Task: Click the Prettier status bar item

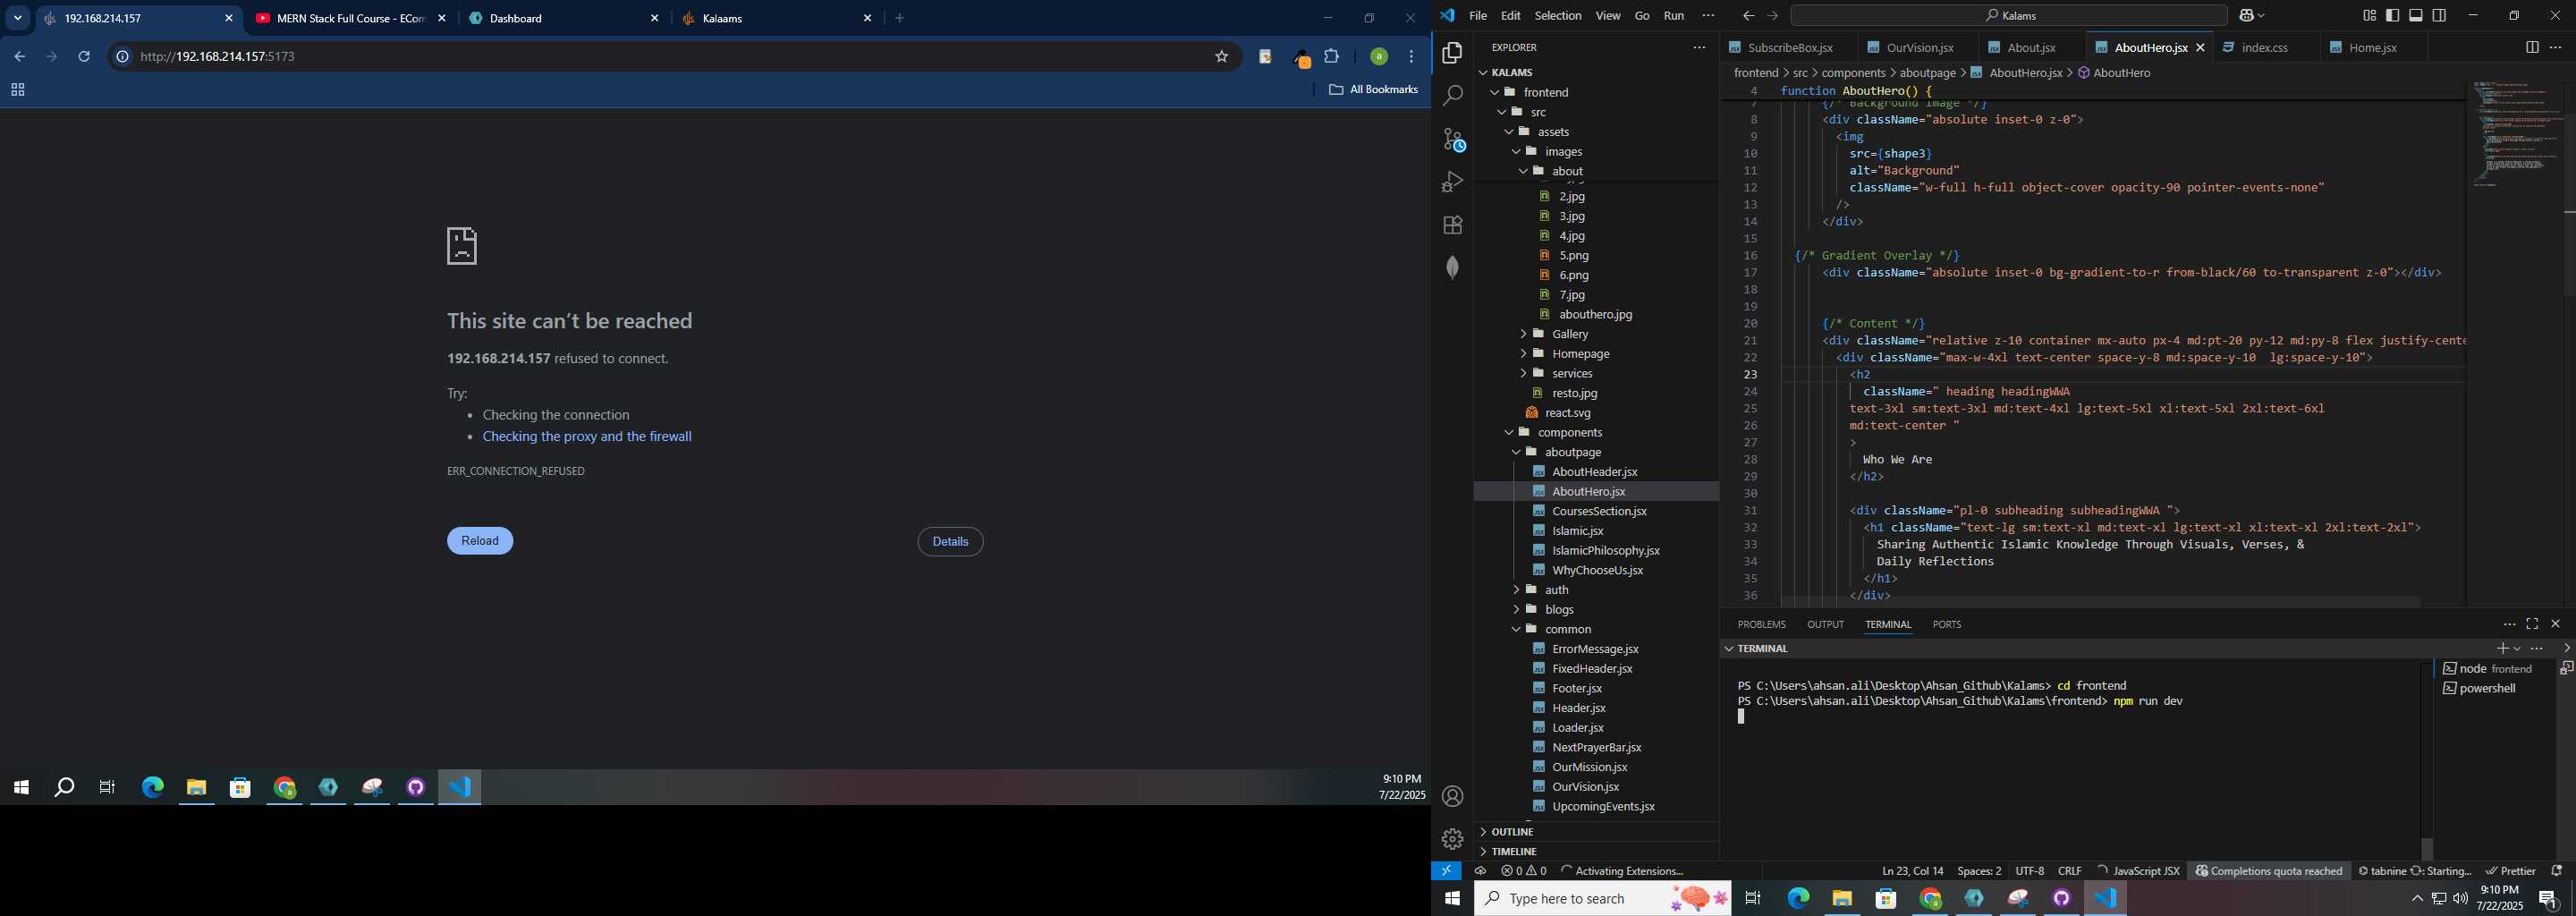Action: (2510, 871)
